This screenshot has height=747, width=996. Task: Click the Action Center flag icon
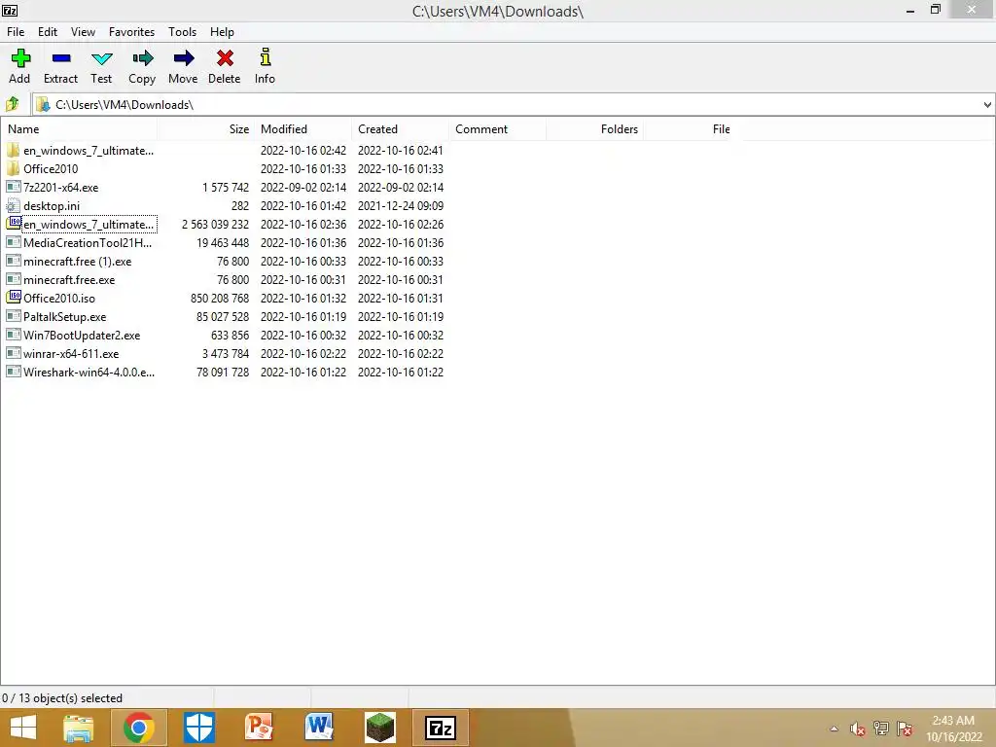[x=905, y=729]
